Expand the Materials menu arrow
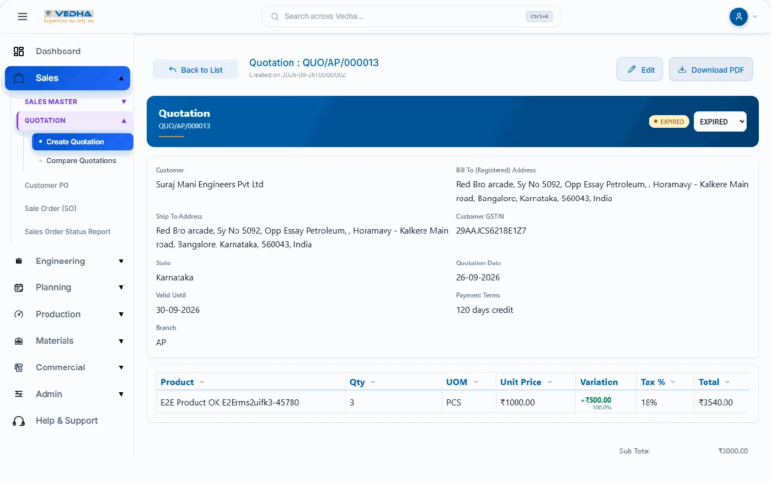The image size is (771, 482). pyautogui.click(x=121, y=341)
